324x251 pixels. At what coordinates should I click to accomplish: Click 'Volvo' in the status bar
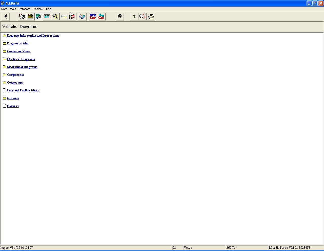point(188,248)
